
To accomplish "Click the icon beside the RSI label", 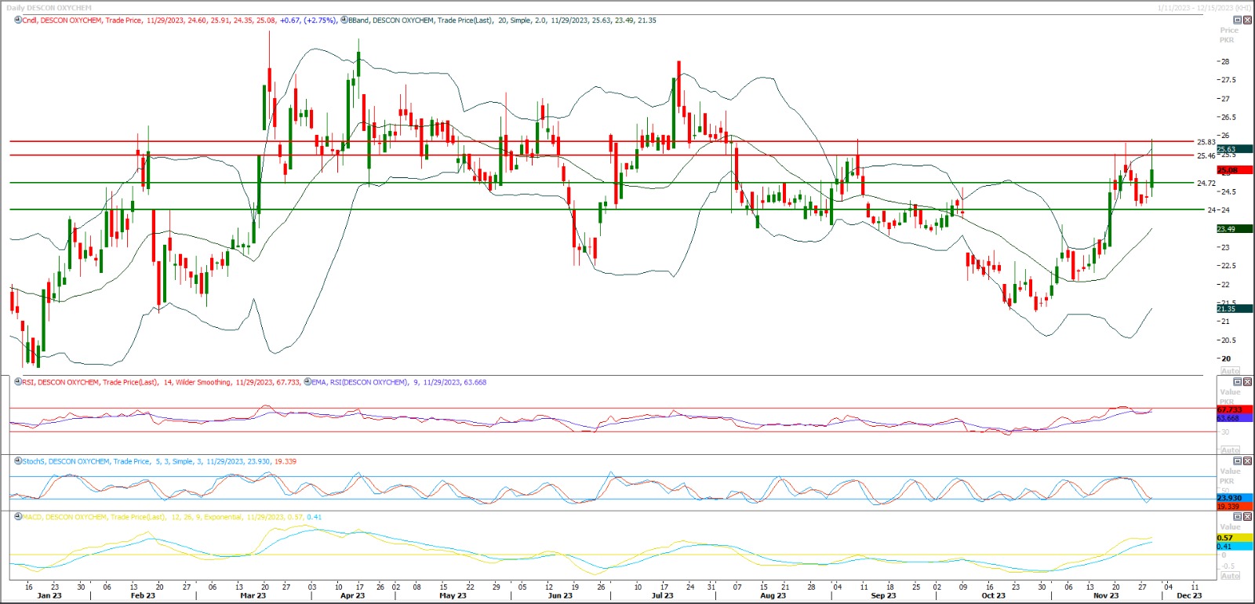I will point(18,382).
